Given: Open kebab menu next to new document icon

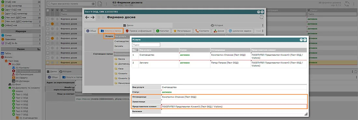Looking at the screenshot, I should click(106, 4).
